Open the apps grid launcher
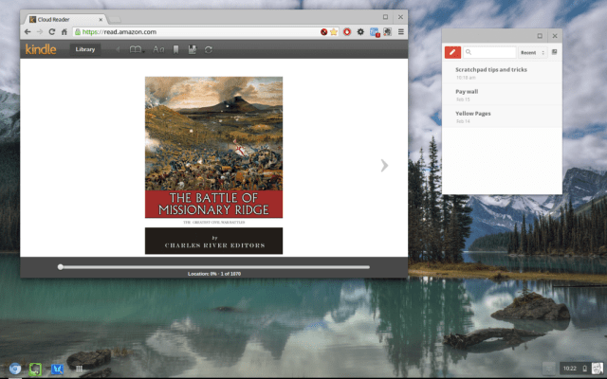 coord(79,369)
